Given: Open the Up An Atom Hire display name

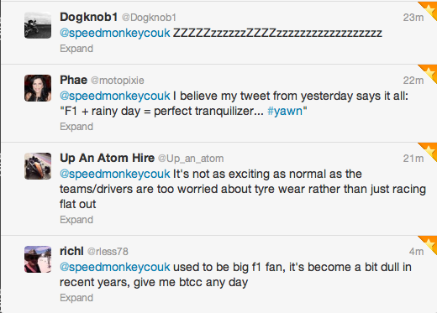Looking at the screenshot, I should 107,158.
